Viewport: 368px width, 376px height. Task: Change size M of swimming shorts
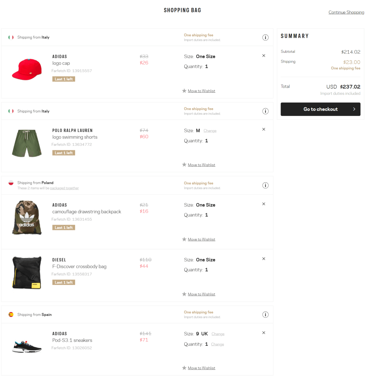coord(210,131)
